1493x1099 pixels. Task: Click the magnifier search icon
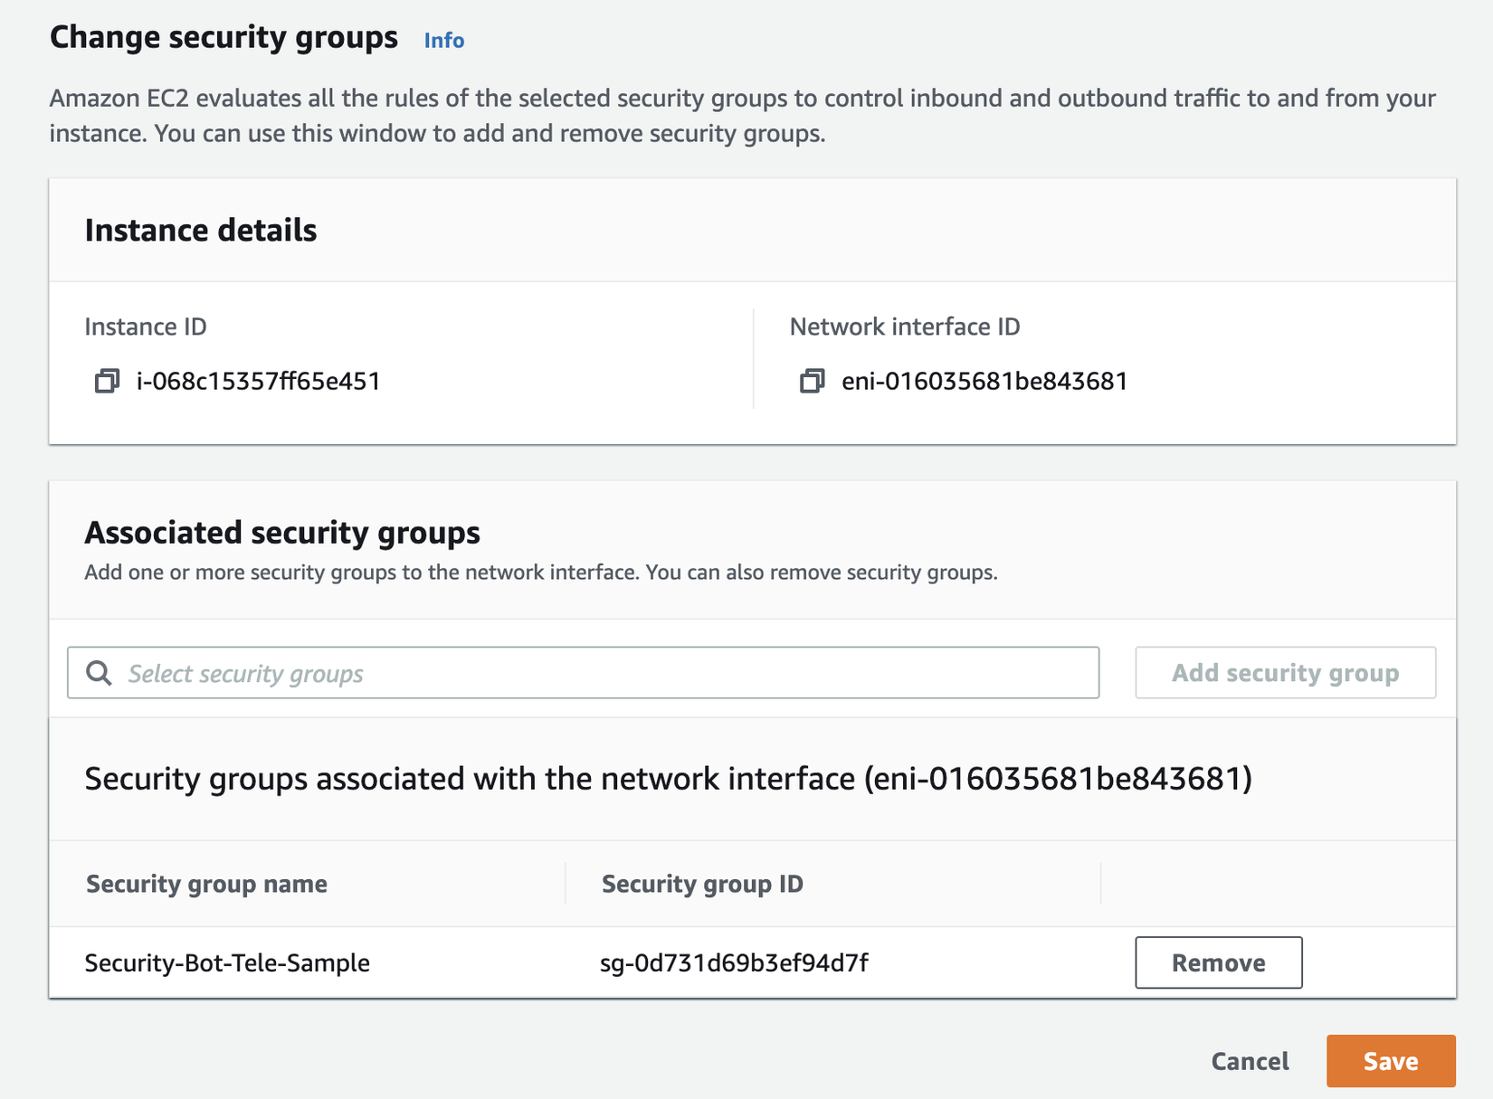tap(99, 673)
